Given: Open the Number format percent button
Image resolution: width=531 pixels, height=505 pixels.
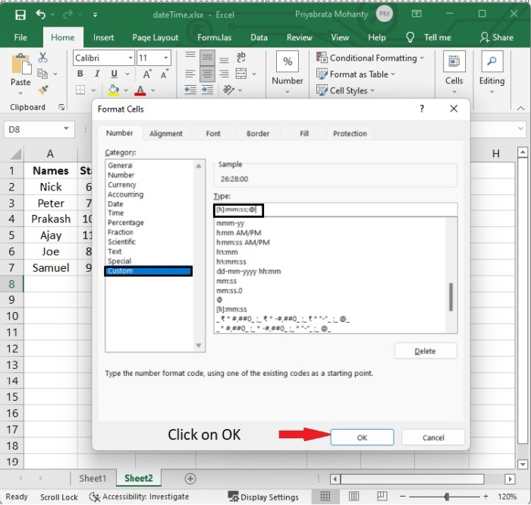Looking at the screenshot, I should 287,62.
